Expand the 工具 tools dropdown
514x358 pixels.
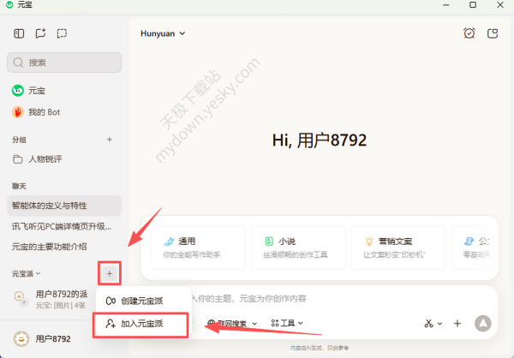click(287, 324)
